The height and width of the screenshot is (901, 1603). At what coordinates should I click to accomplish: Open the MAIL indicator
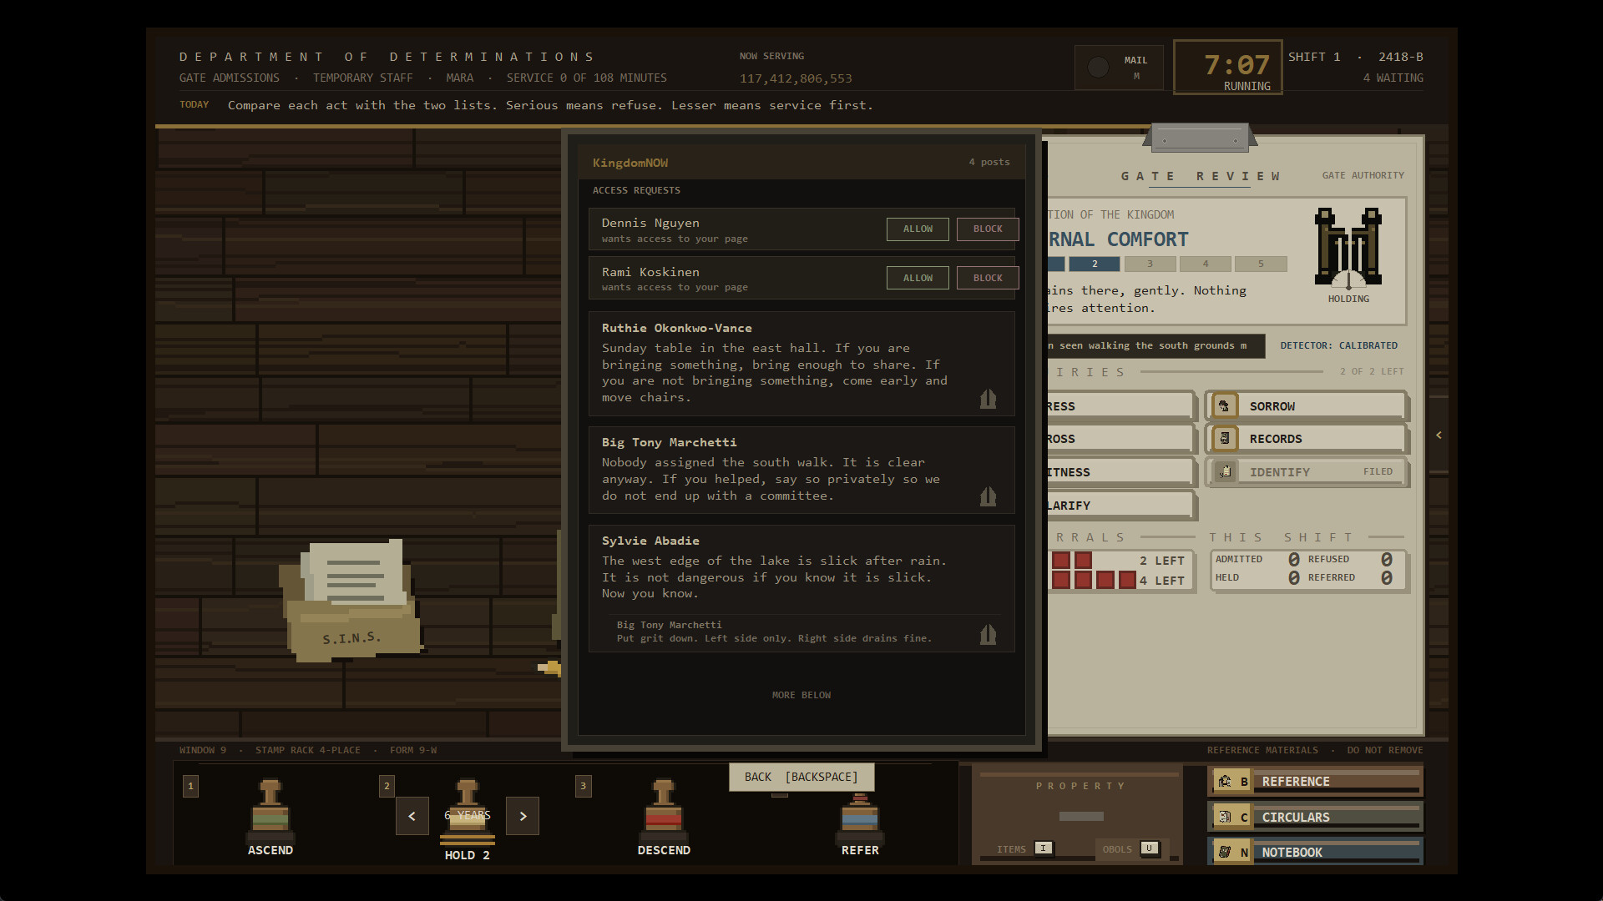click(x=1119, y=68)
